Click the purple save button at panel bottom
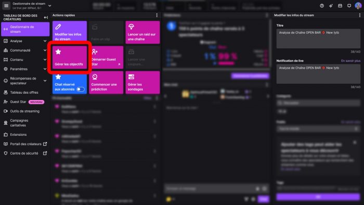Viewport: 364px width, 205px height. pyautogui.click(x=318, y=197)
